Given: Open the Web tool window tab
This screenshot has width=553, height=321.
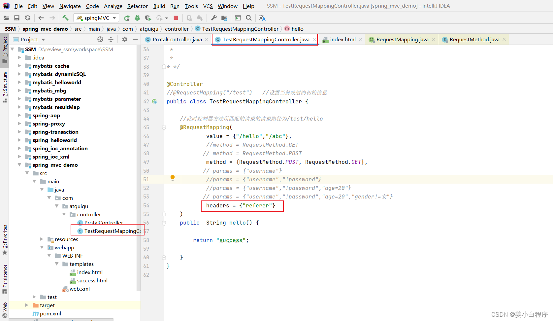Looking at the screenshot, I should pos(5,310).
